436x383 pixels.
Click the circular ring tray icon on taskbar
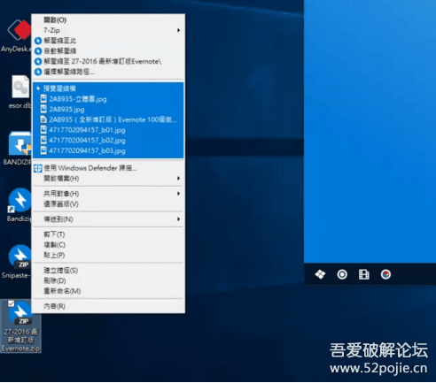[x=342, y=274]
